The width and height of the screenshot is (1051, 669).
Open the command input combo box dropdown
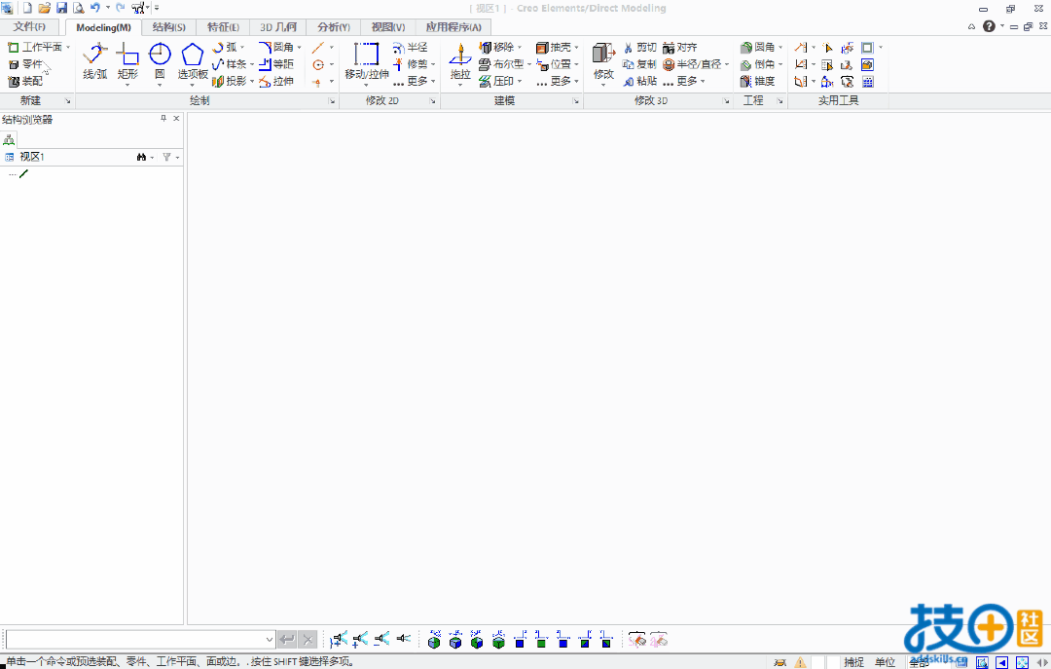[269, 640]
